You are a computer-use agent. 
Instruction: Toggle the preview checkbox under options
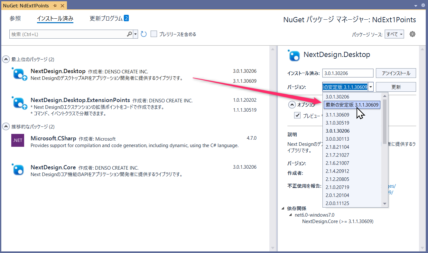(297, 116)
